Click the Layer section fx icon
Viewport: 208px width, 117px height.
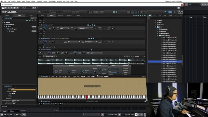90,25
